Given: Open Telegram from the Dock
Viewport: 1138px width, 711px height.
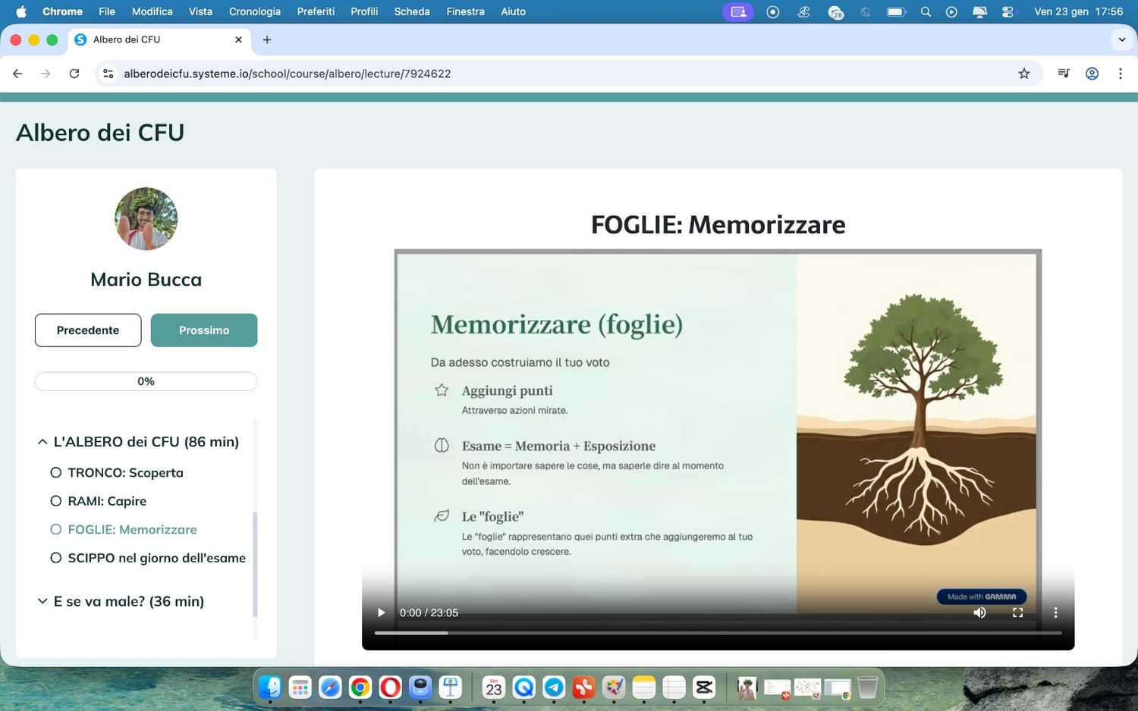Looking at the screenshot, I should (x=554, y=688).
